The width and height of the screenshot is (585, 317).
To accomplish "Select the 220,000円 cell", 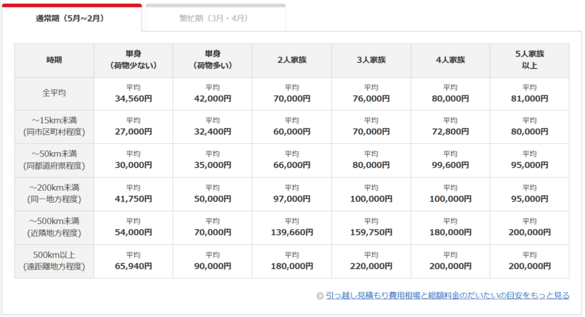I will pyautogui.click(x=371, y=266).
